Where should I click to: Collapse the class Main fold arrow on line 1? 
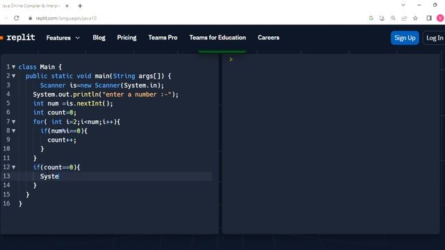point(14,67)
